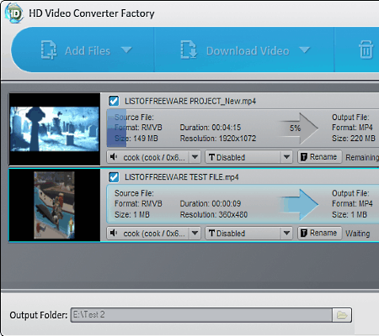Open output folder with the browse folder icon
The width and height of the screenshot is (379, 336).
342,315
